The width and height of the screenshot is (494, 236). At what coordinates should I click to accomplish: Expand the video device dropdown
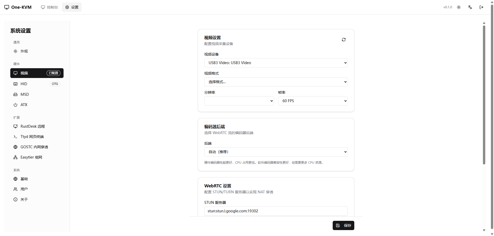pyautogui.click(x=276, y=63)
